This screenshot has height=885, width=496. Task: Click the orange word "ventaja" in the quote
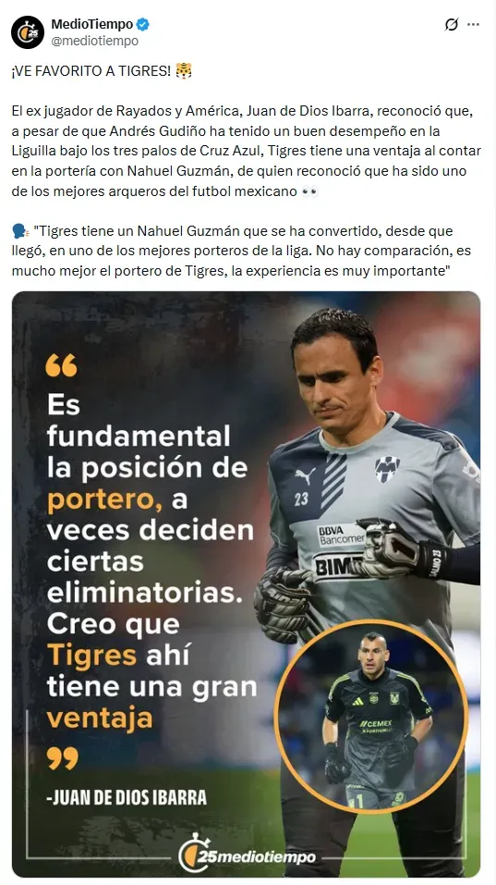pyautogui.click(x=100, y=719)
